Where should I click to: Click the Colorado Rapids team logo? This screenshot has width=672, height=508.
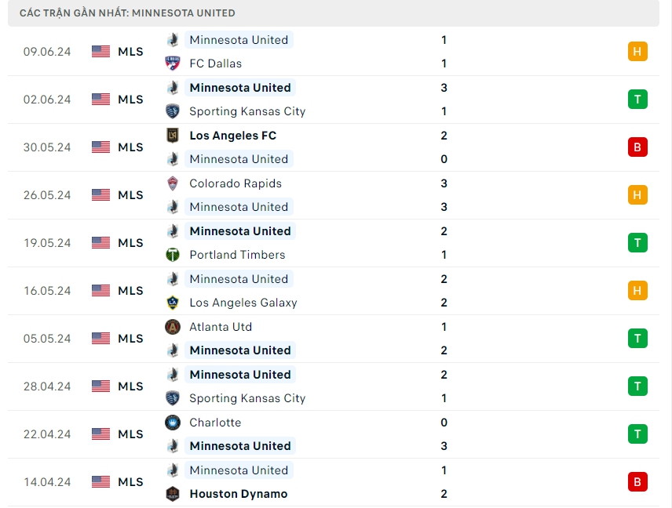click(173, 183)
